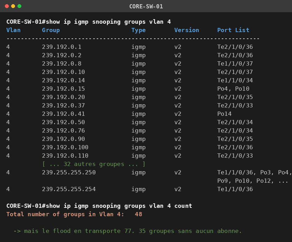Click port Te2/1/0/36 for group 239.192.0.100

click(235, 147)
